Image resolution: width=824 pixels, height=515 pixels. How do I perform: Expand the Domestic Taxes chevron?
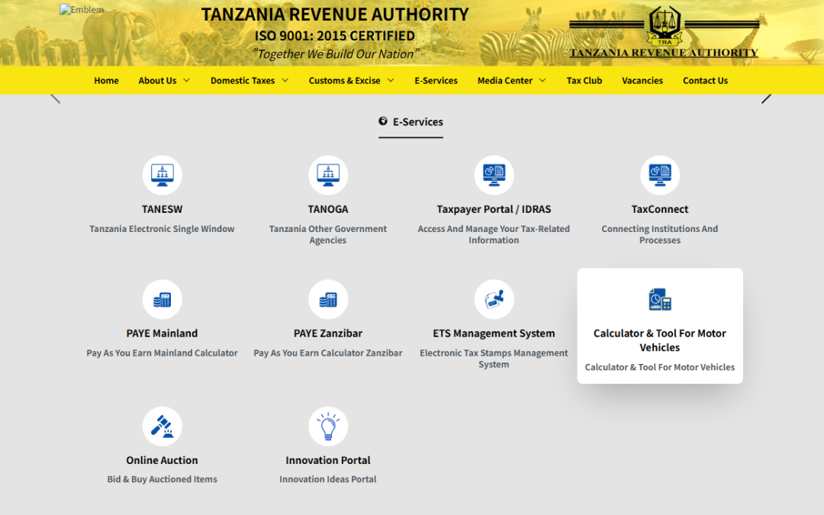[x=285, y=80]
